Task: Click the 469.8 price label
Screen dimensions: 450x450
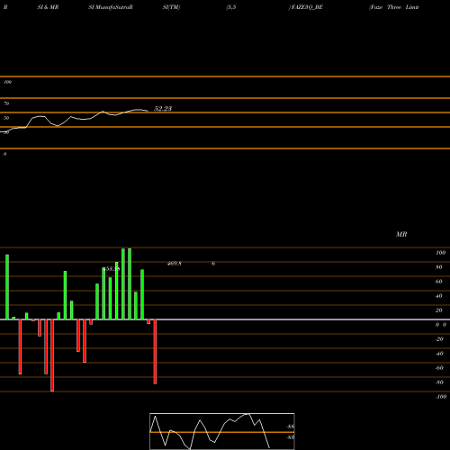Action: [175, 264]
